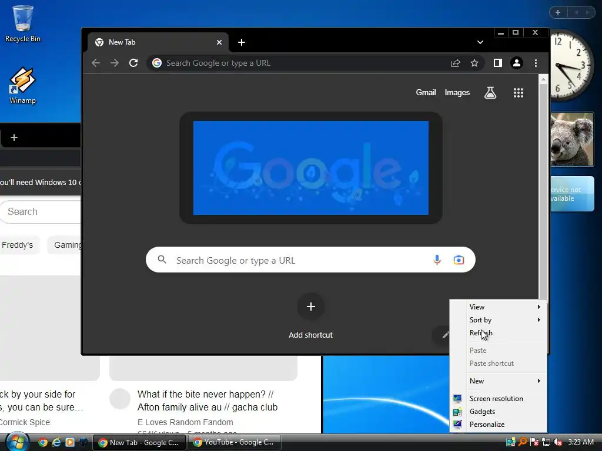Viewport: 602px width, 451px height.
Task: Bookmark this tab with the star icon
Action: tap(474, 63)
